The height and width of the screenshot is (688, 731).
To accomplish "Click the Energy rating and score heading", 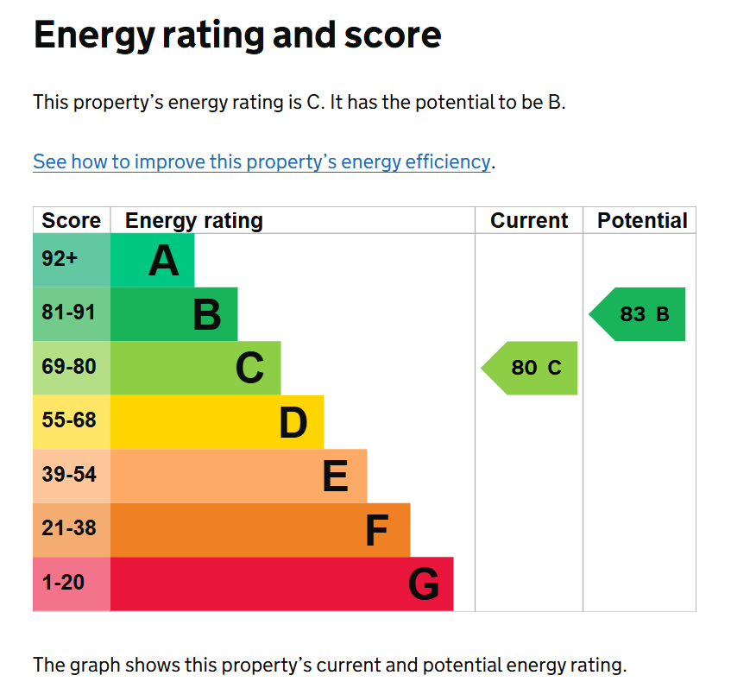I will click(x=237, y=35).
